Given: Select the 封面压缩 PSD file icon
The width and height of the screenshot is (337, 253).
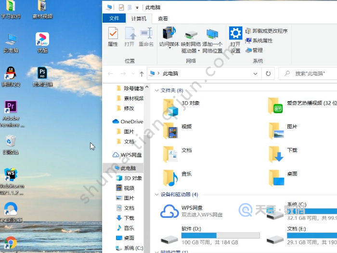Looking at the screenshot, I should (42, 76).
